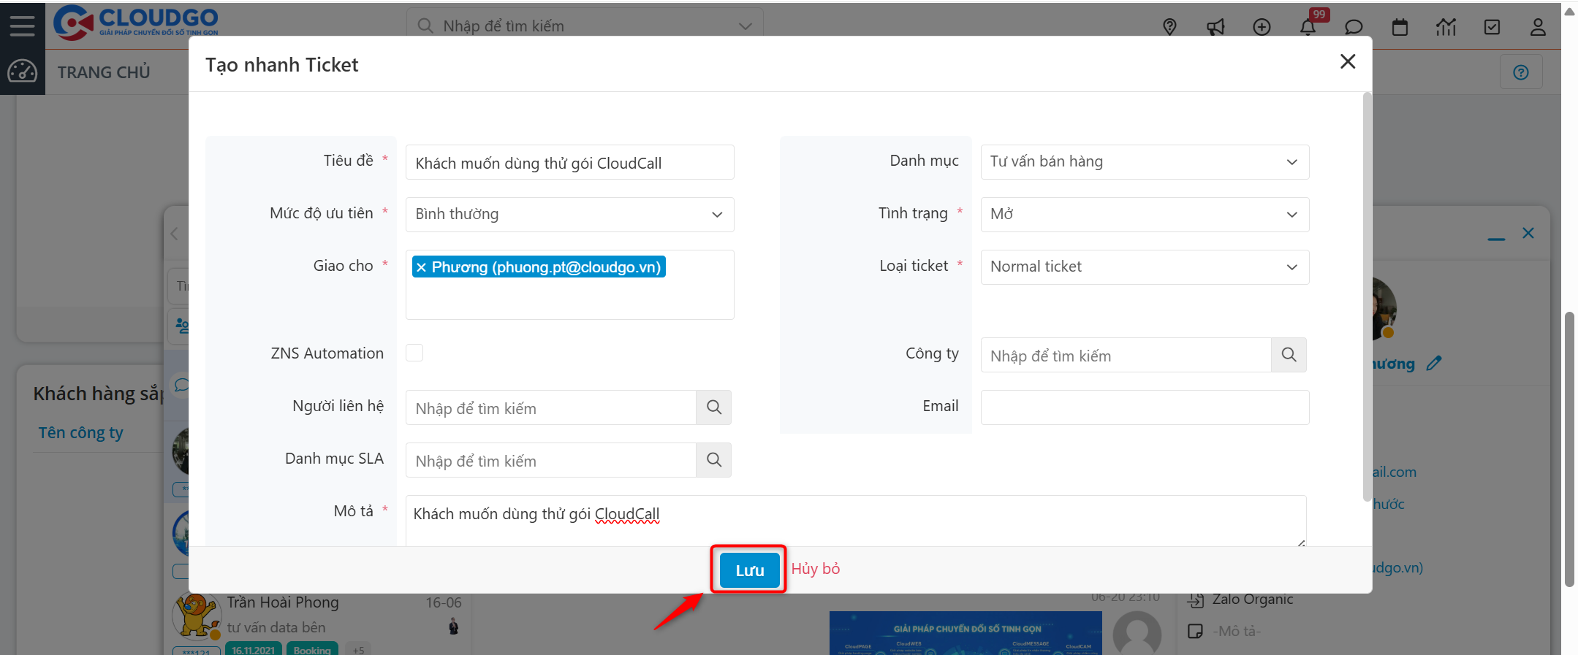
Task: Click the Mô tả note icon in side panel
Action: pyautogui.click(x=1195, y=631)
